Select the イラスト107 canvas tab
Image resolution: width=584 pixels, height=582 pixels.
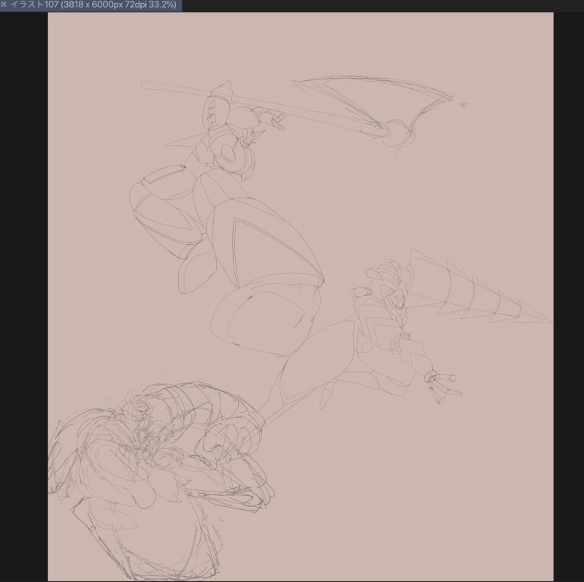click(91, 5)
